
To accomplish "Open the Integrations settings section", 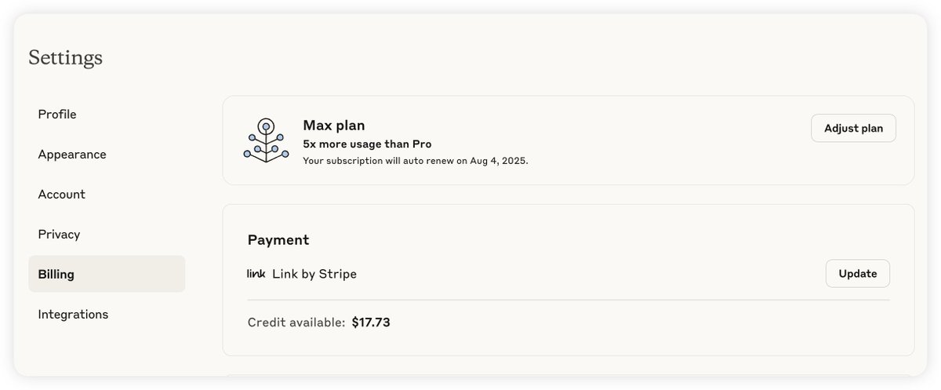I will (73, 315).
